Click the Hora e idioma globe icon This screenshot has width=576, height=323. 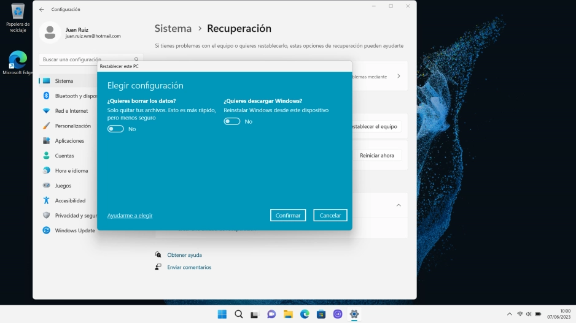[x=46, y=170]
